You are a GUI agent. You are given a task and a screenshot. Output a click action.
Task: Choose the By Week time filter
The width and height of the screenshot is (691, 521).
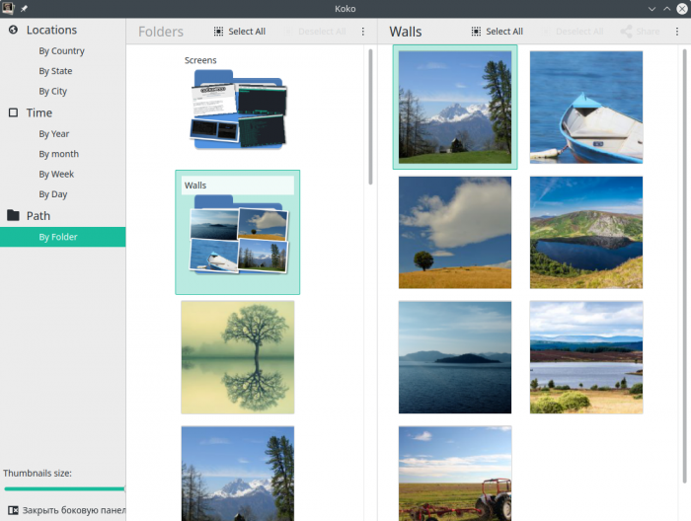(56, 175)
